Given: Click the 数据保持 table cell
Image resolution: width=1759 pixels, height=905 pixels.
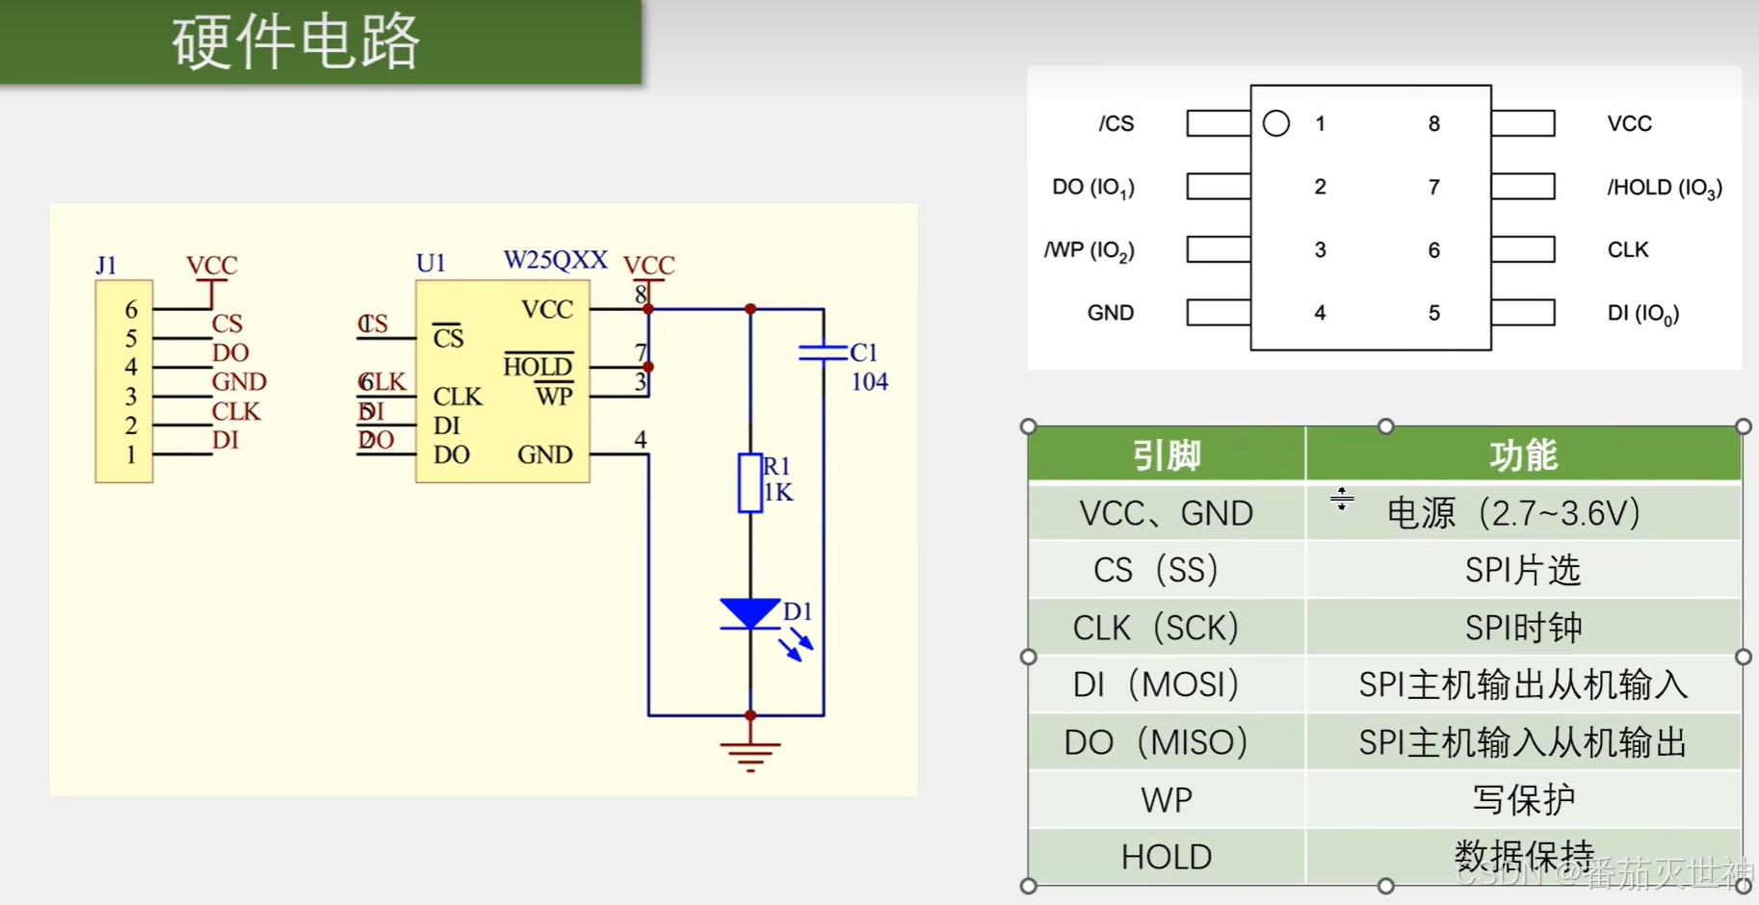Looking at the screenshot, I should 1524,857.
